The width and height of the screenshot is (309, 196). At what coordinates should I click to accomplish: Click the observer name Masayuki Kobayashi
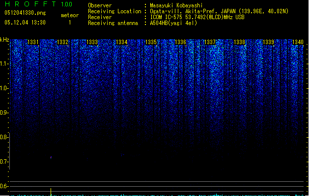(176, 5)
